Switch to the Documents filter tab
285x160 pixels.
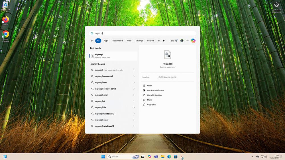coord(118,41)
